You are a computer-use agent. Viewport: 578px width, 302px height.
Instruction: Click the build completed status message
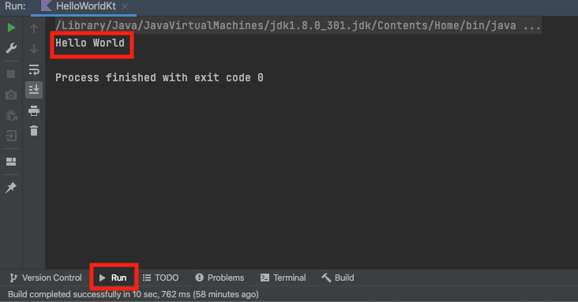point(133,294)
